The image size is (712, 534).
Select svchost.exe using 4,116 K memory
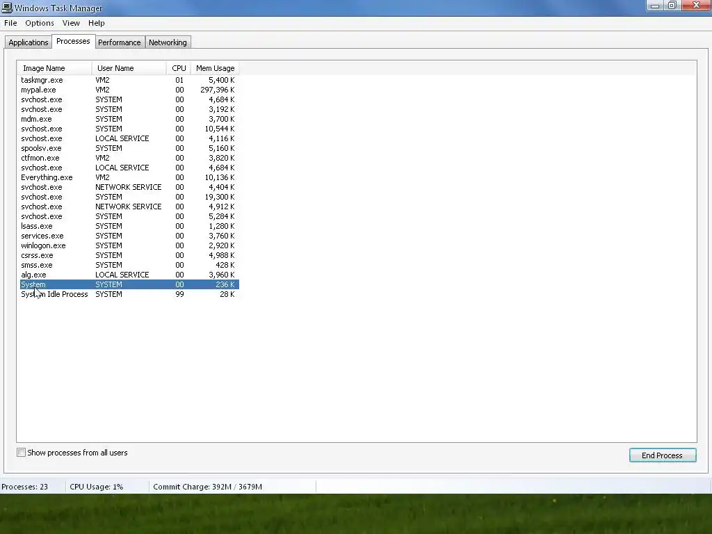point(129,138)
